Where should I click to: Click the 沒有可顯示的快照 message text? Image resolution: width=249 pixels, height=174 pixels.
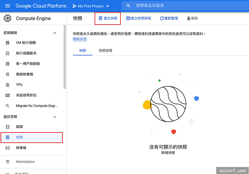[x=168, y=147]
